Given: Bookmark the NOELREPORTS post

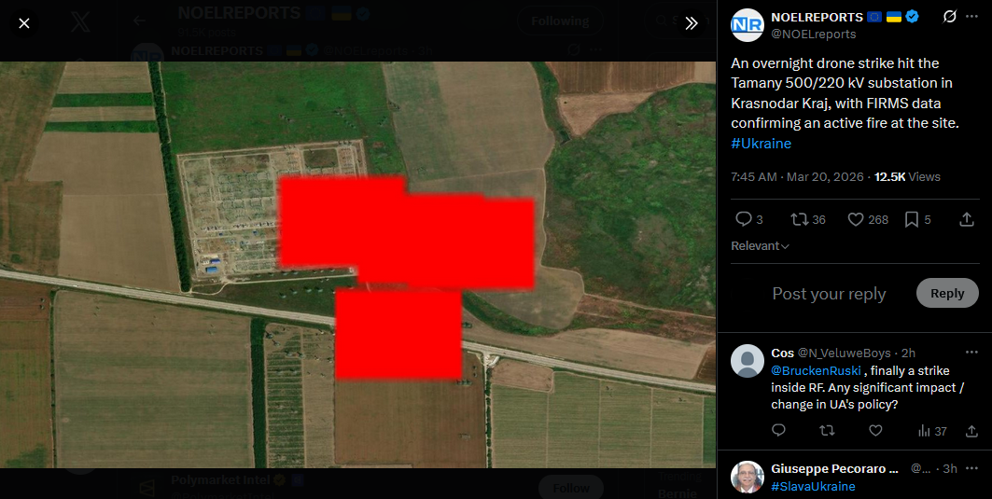Looking at the screenshot, I should tap(917, 219).
